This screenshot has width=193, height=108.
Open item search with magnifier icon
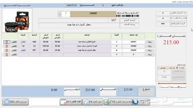click(x=60, y=14)
